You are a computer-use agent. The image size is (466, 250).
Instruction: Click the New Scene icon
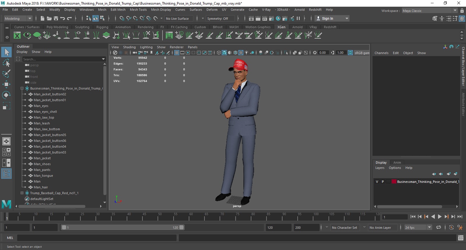(43, 18)
